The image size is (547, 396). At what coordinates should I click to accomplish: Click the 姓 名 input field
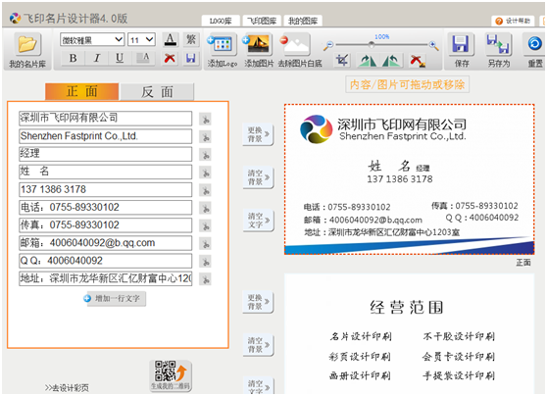[105, 172]
